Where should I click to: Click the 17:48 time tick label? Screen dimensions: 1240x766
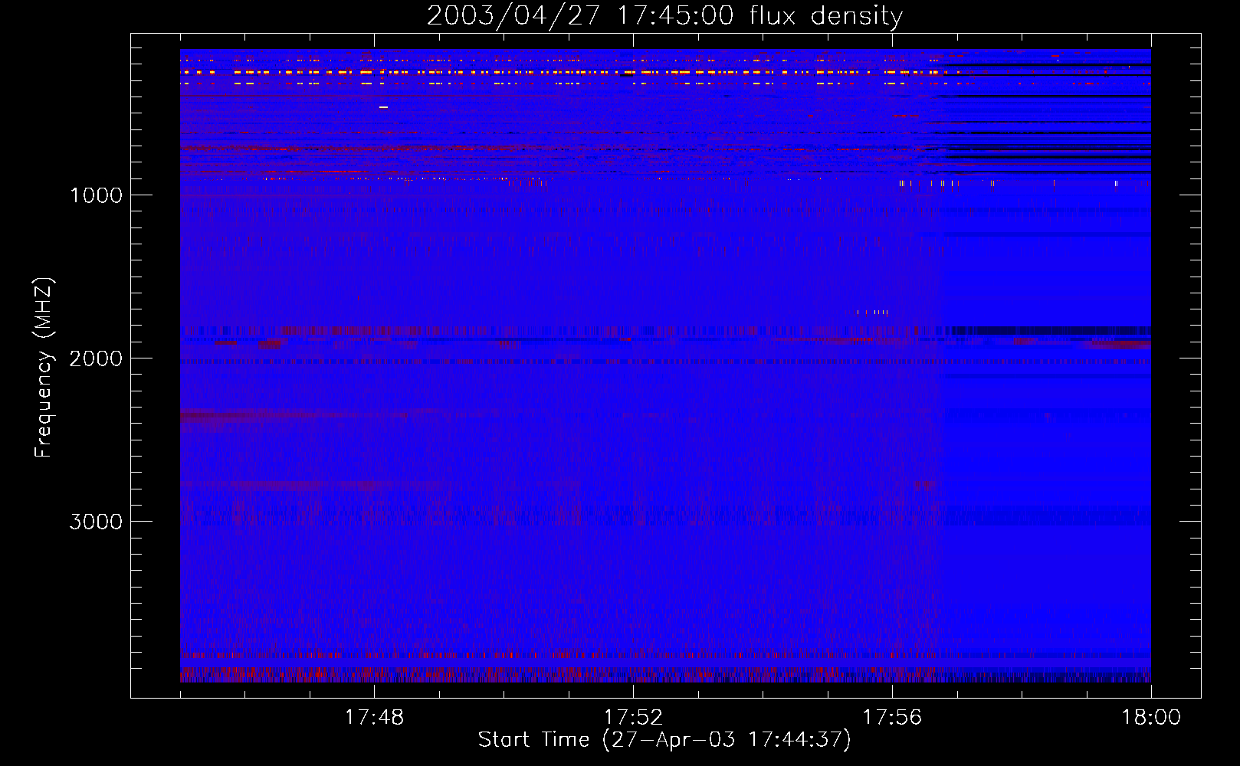(x=374, y=718)
